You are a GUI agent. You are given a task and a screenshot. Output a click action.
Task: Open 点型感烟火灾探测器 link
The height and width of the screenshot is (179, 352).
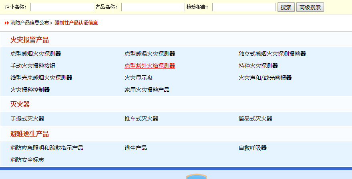pos(36,54)
